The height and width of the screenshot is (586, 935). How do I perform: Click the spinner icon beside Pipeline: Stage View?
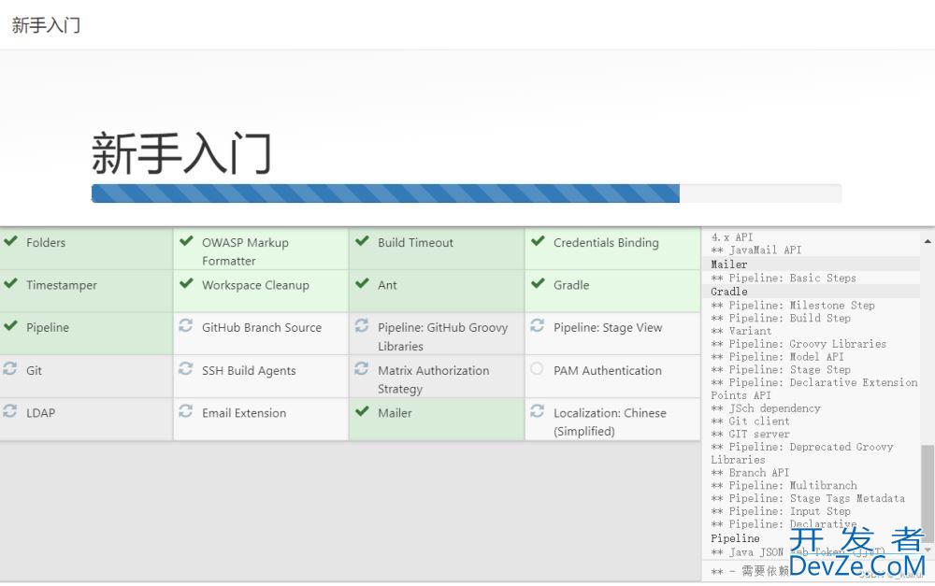(538, 325)
